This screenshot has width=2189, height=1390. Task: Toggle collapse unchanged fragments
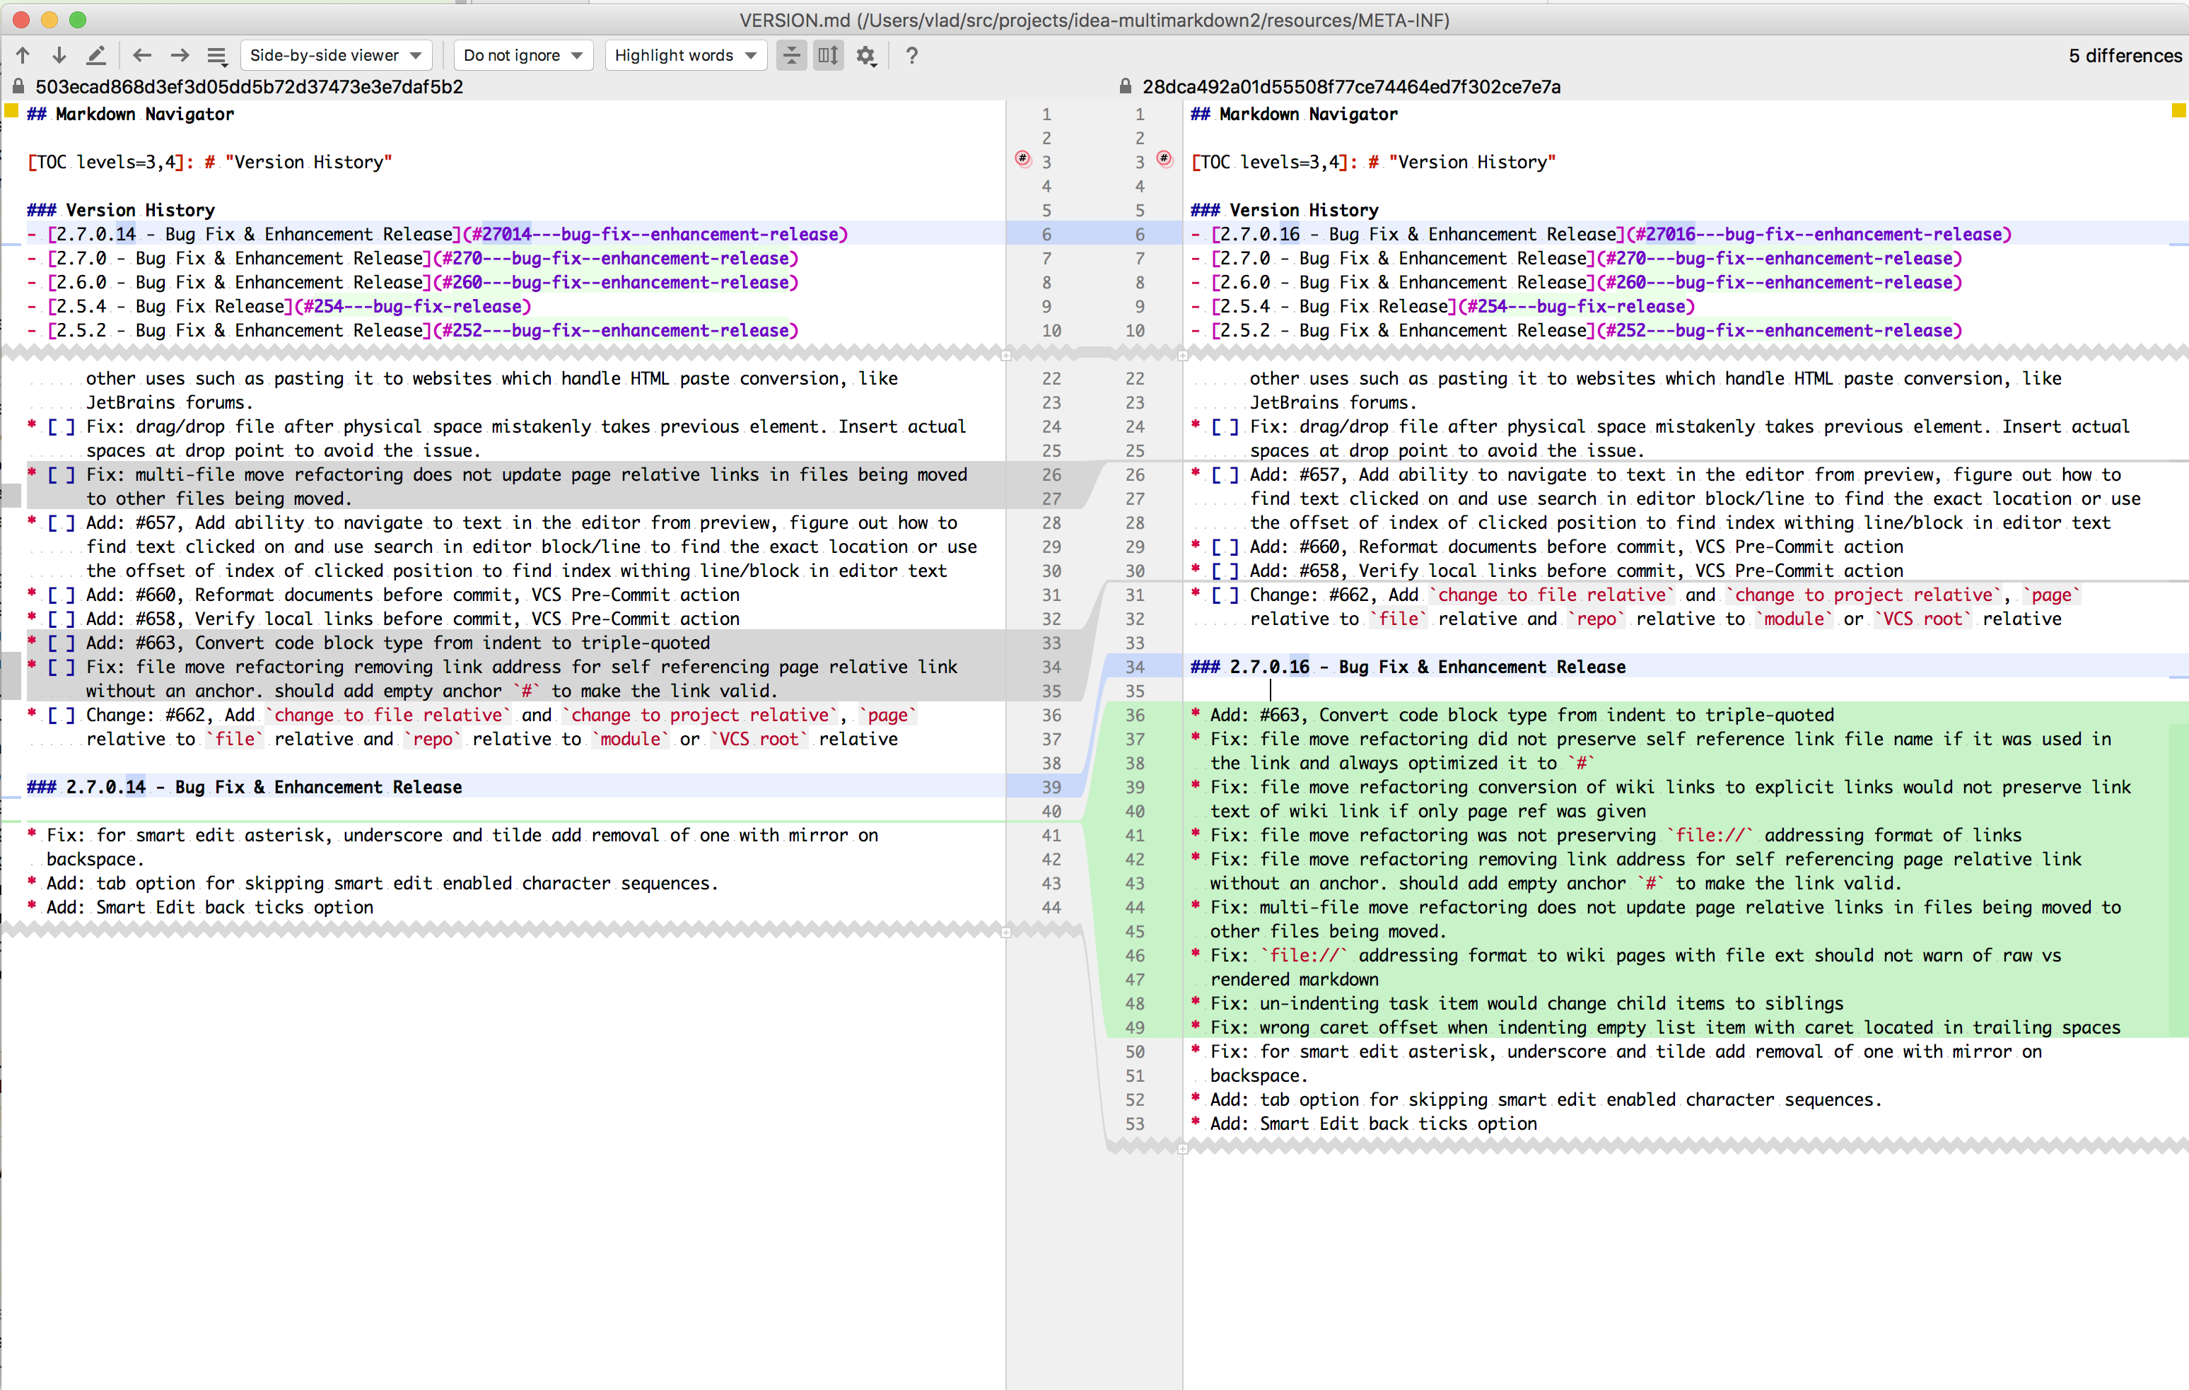(791, 54)
